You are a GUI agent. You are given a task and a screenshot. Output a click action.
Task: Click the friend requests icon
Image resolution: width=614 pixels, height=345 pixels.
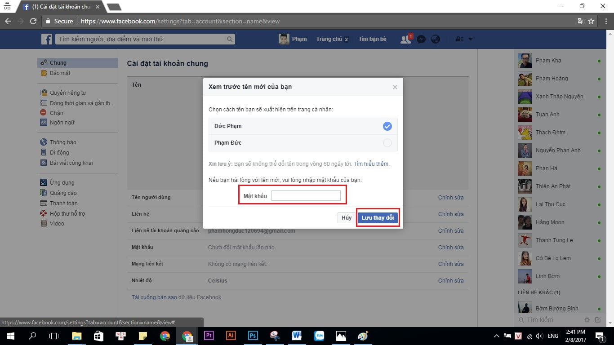pyautogui.click(x=405, y=39)
